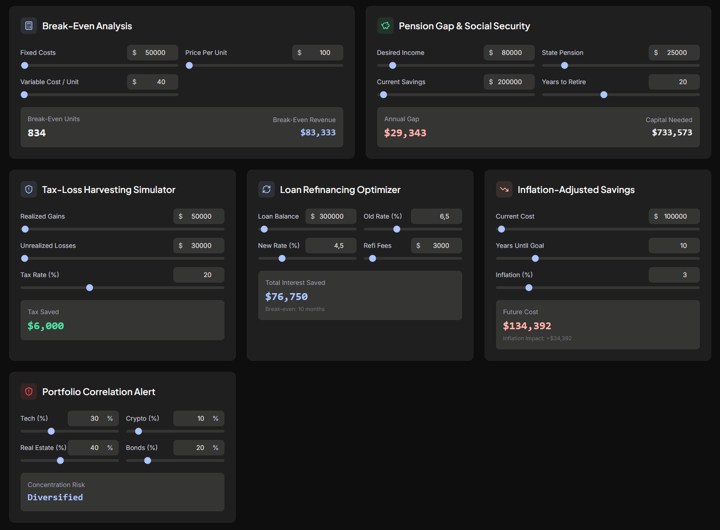Edit the Variable Cost per Unit field
This screenshot has height=530, width=720.
coord(153,82)
